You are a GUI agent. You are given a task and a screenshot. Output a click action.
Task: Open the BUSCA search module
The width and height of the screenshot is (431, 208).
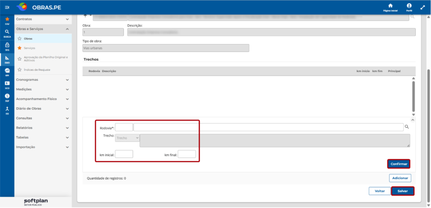(x=7, y=34)
